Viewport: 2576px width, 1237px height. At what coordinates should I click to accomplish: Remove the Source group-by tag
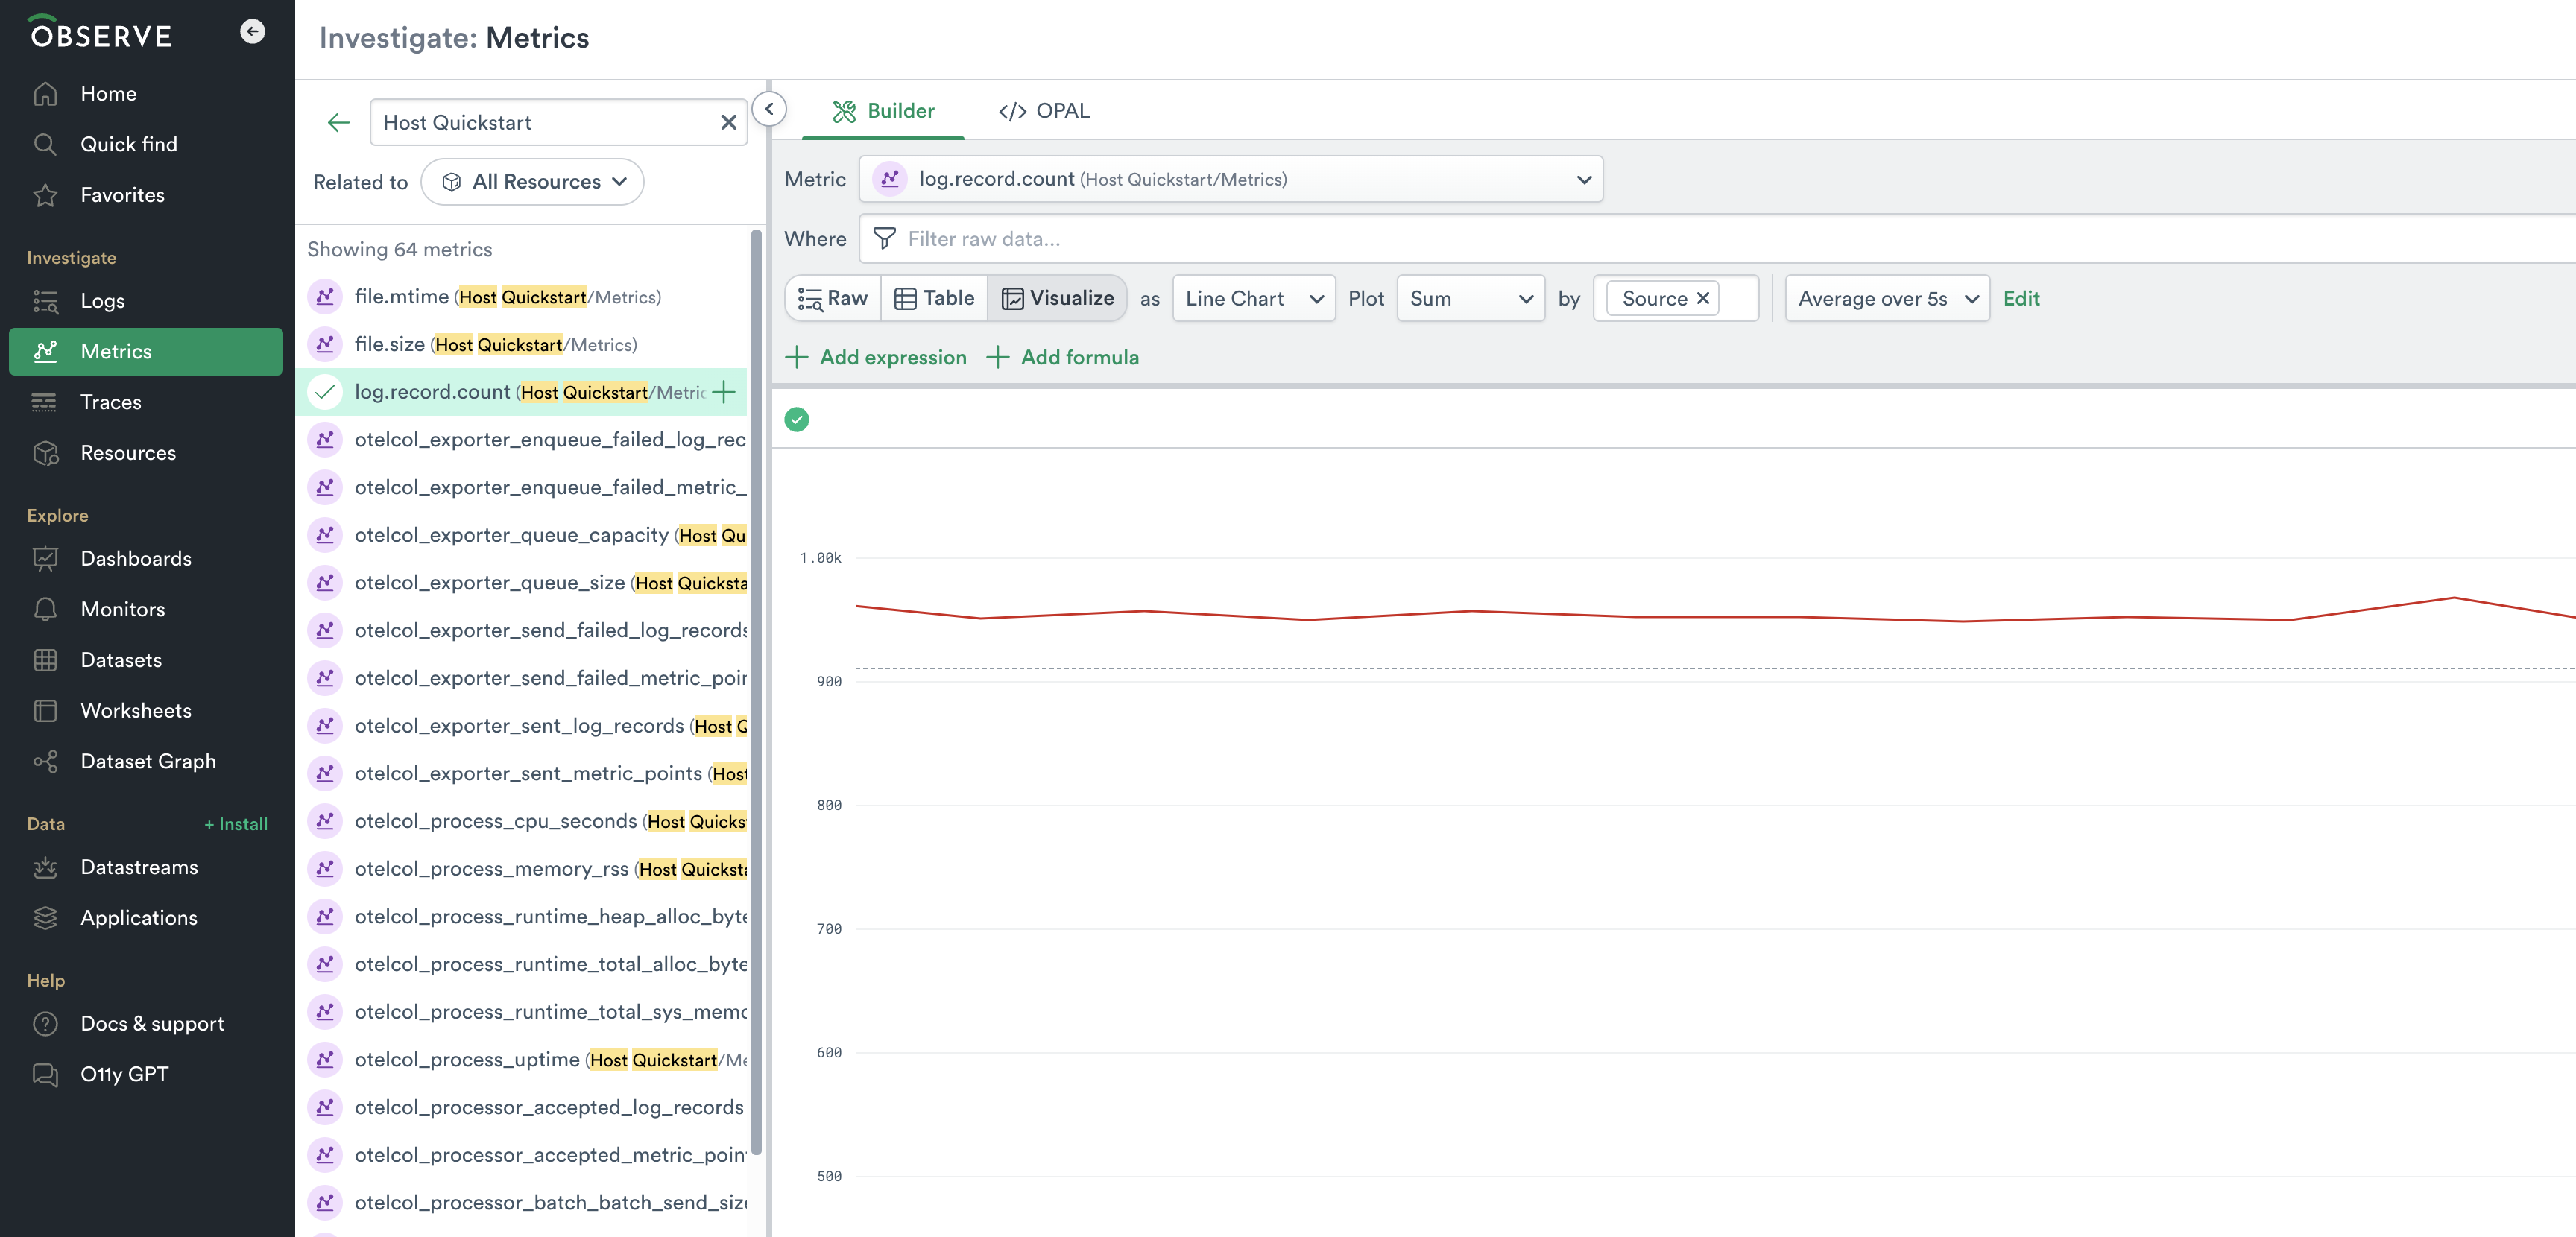[x=1702, y=298]
